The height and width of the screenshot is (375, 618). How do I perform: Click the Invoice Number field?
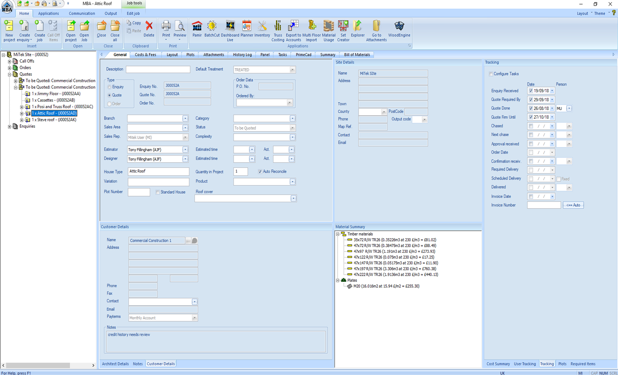point(544,205)
